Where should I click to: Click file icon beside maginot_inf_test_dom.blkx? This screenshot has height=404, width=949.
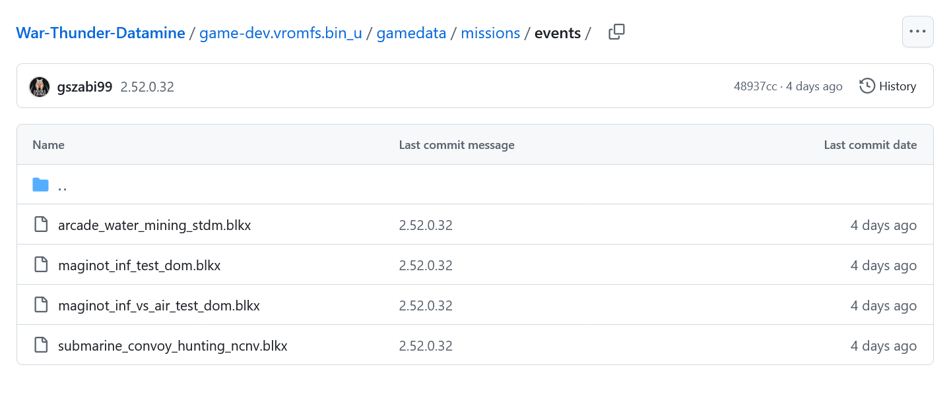pos(41,265)
